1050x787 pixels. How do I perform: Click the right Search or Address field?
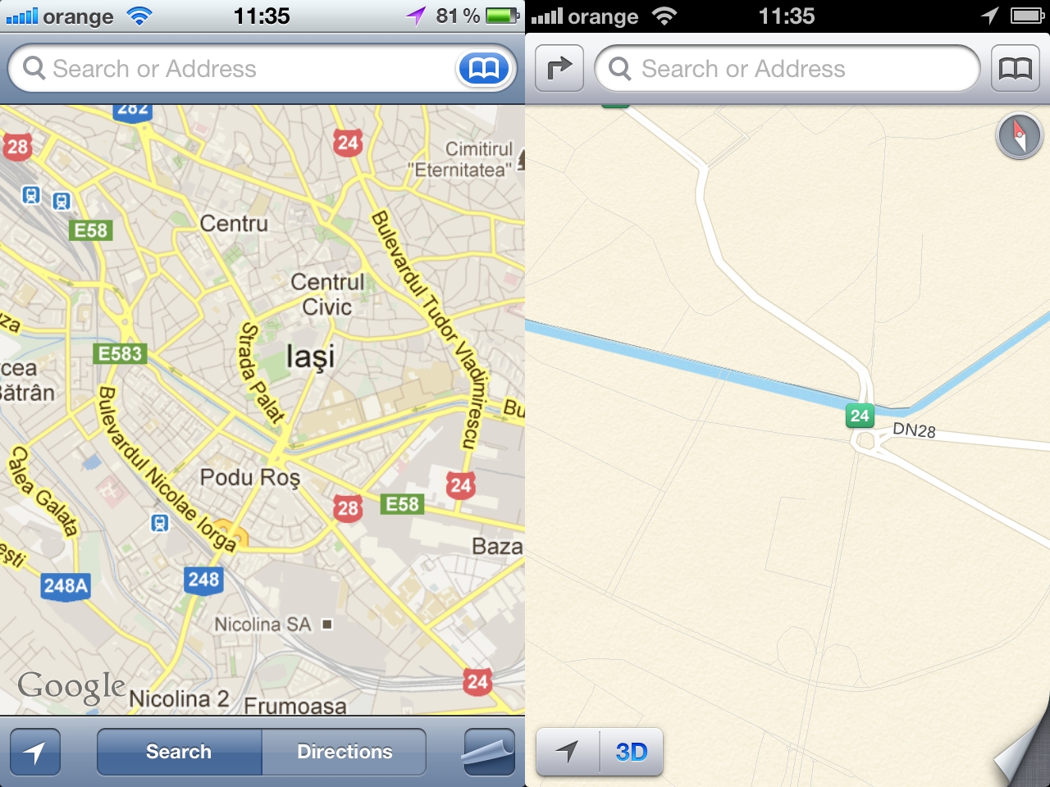(787, 69)
